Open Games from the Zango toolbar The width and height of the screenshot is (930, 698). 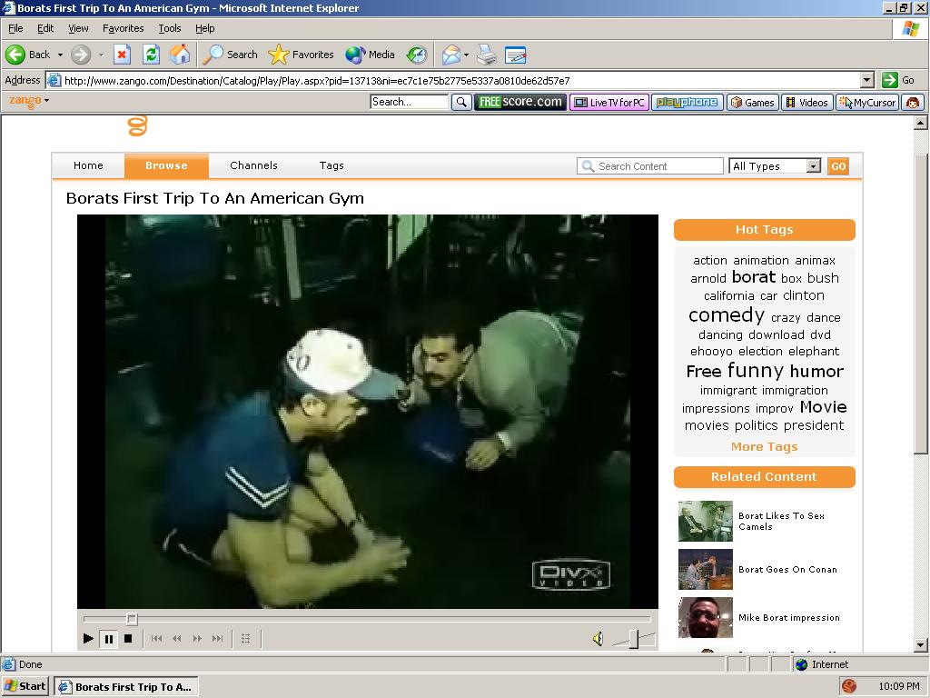pyautogui.click(x=753, y=102)
